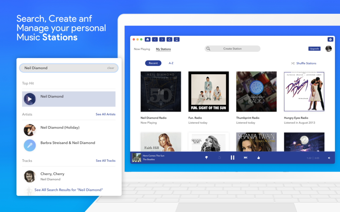This screenshot has height=212, width=340.
Task: Select the Hungry Eyes Radio title text
Action: point(296,118)
